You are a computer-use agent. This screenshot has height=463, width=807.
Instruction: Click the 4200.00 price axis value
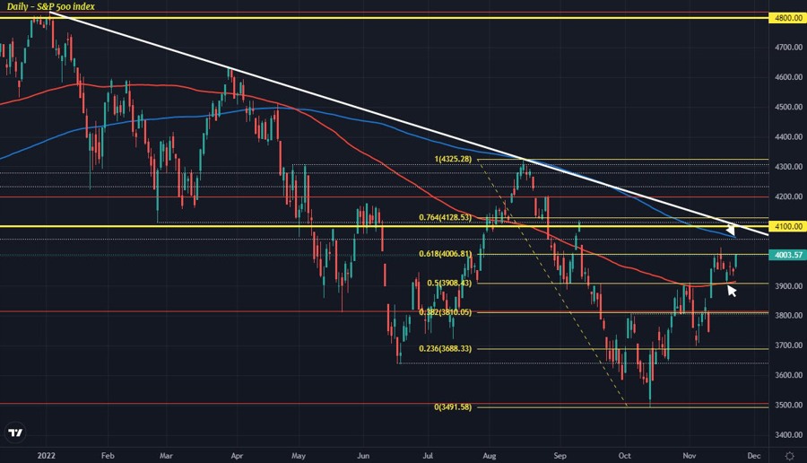click(788, 197)
